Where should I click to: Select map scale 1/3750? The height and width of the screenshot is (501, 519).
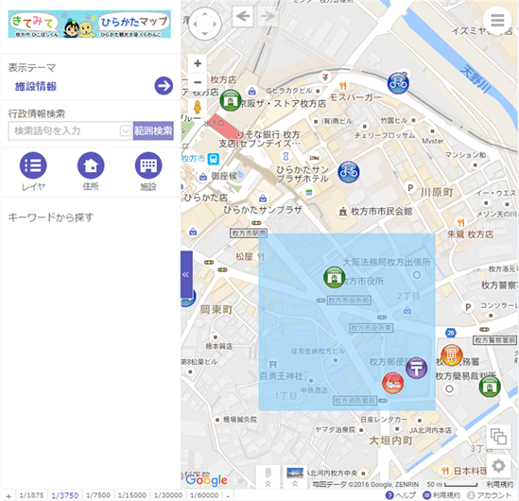pyautogui.click(x=65, y=495)
